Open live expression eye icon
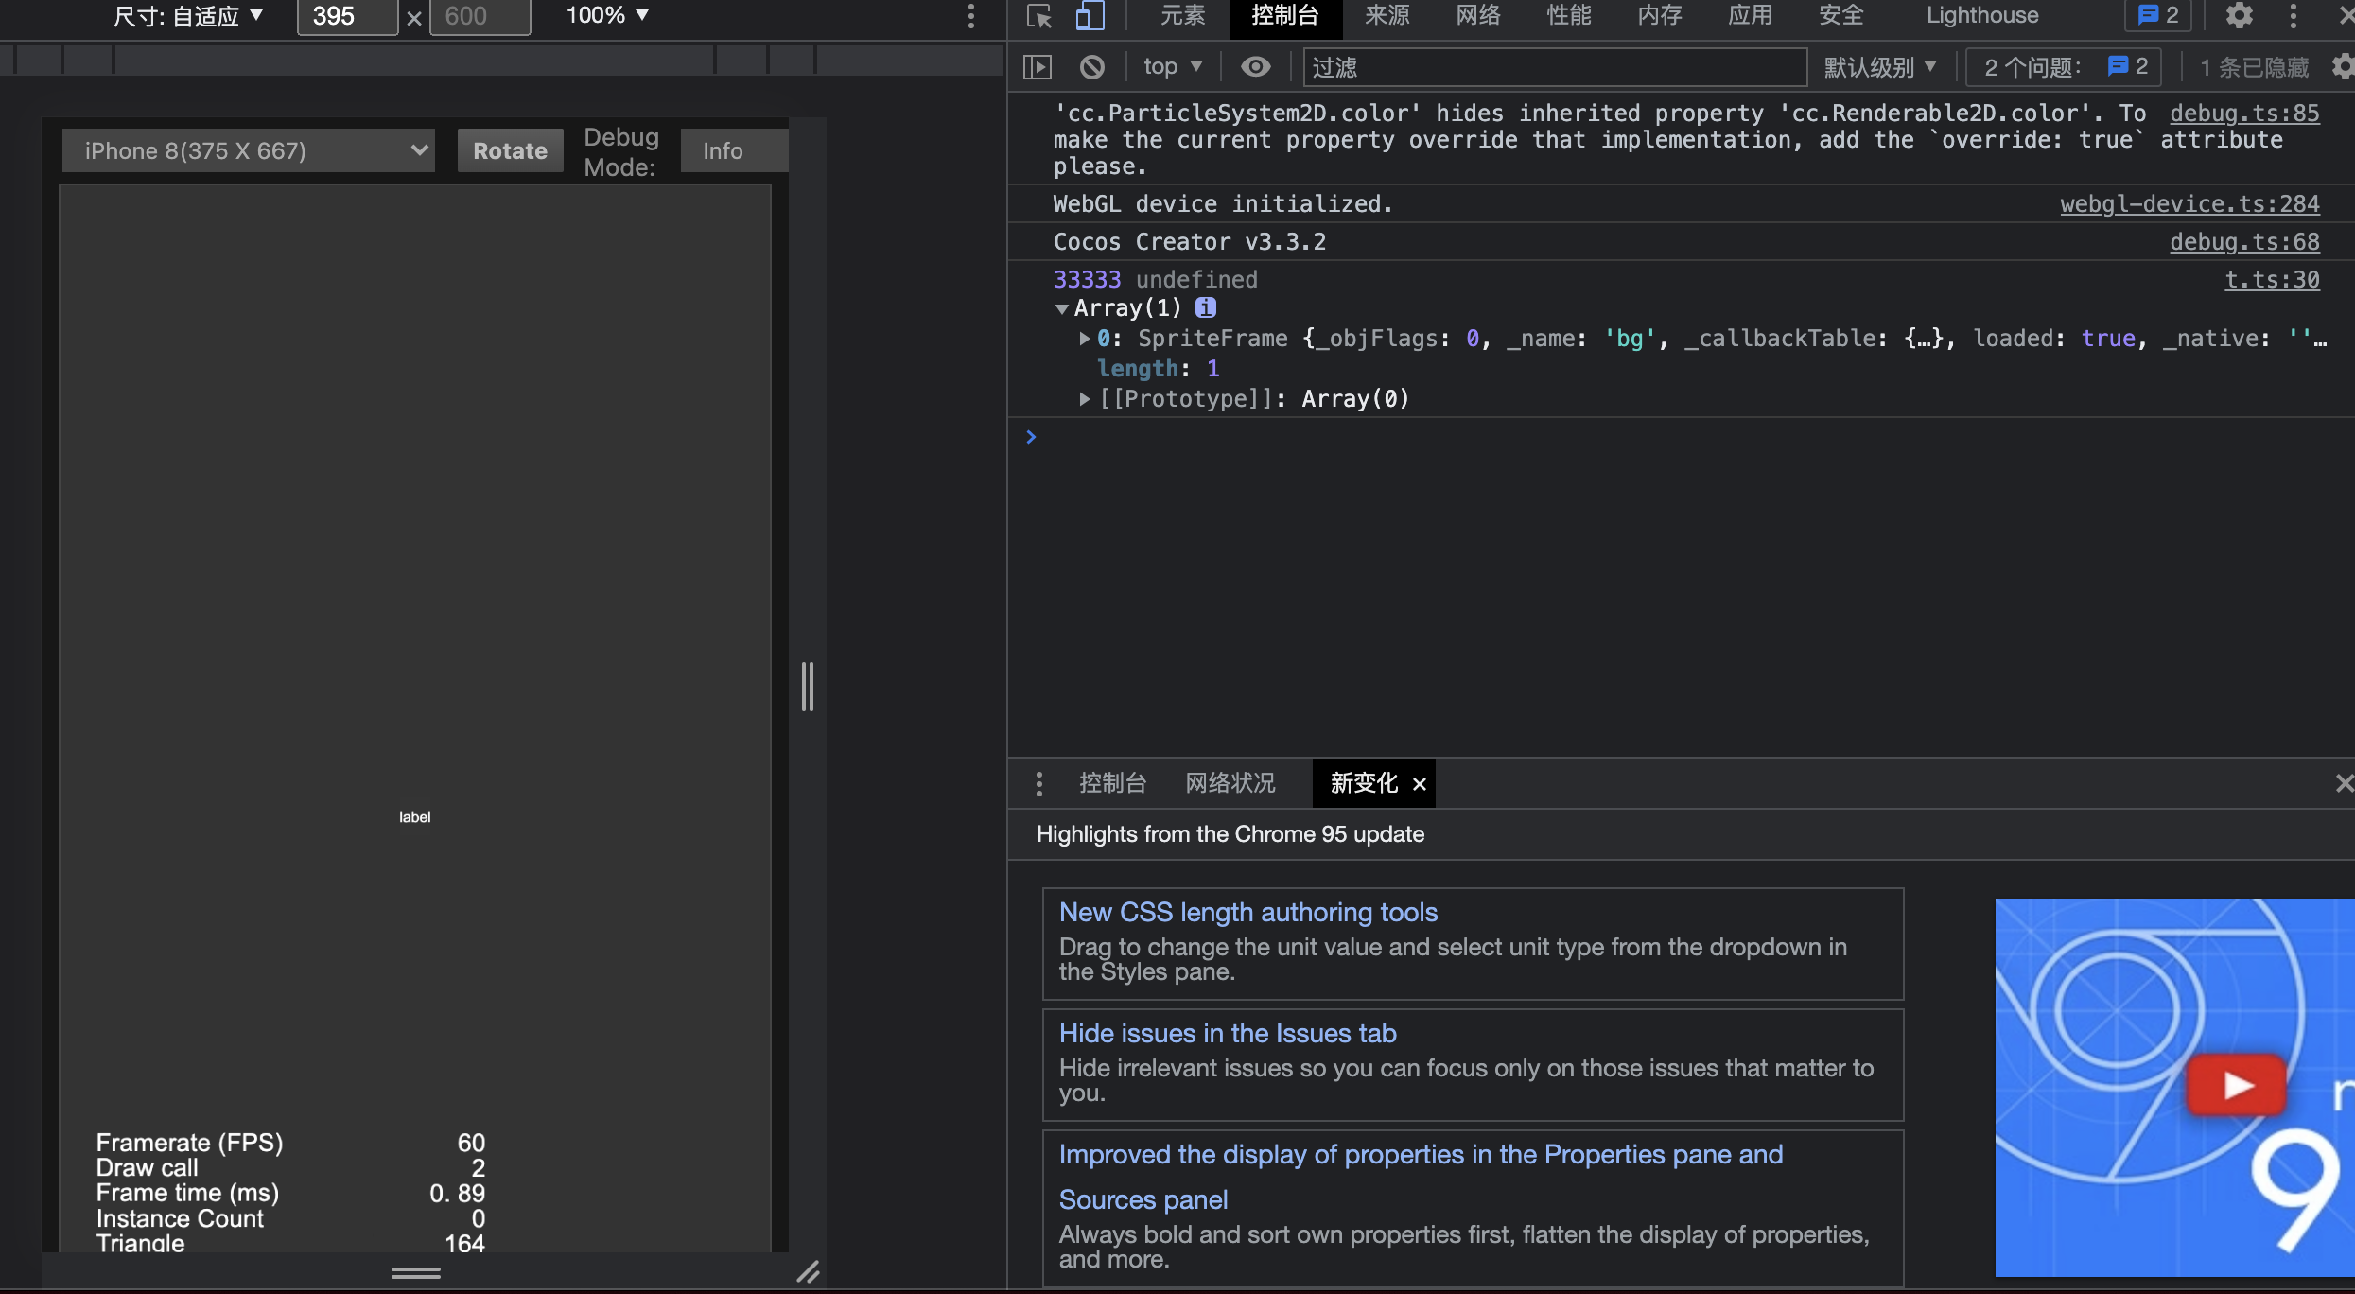Screen dimensions: 2355x1294 pos(1255,67)
